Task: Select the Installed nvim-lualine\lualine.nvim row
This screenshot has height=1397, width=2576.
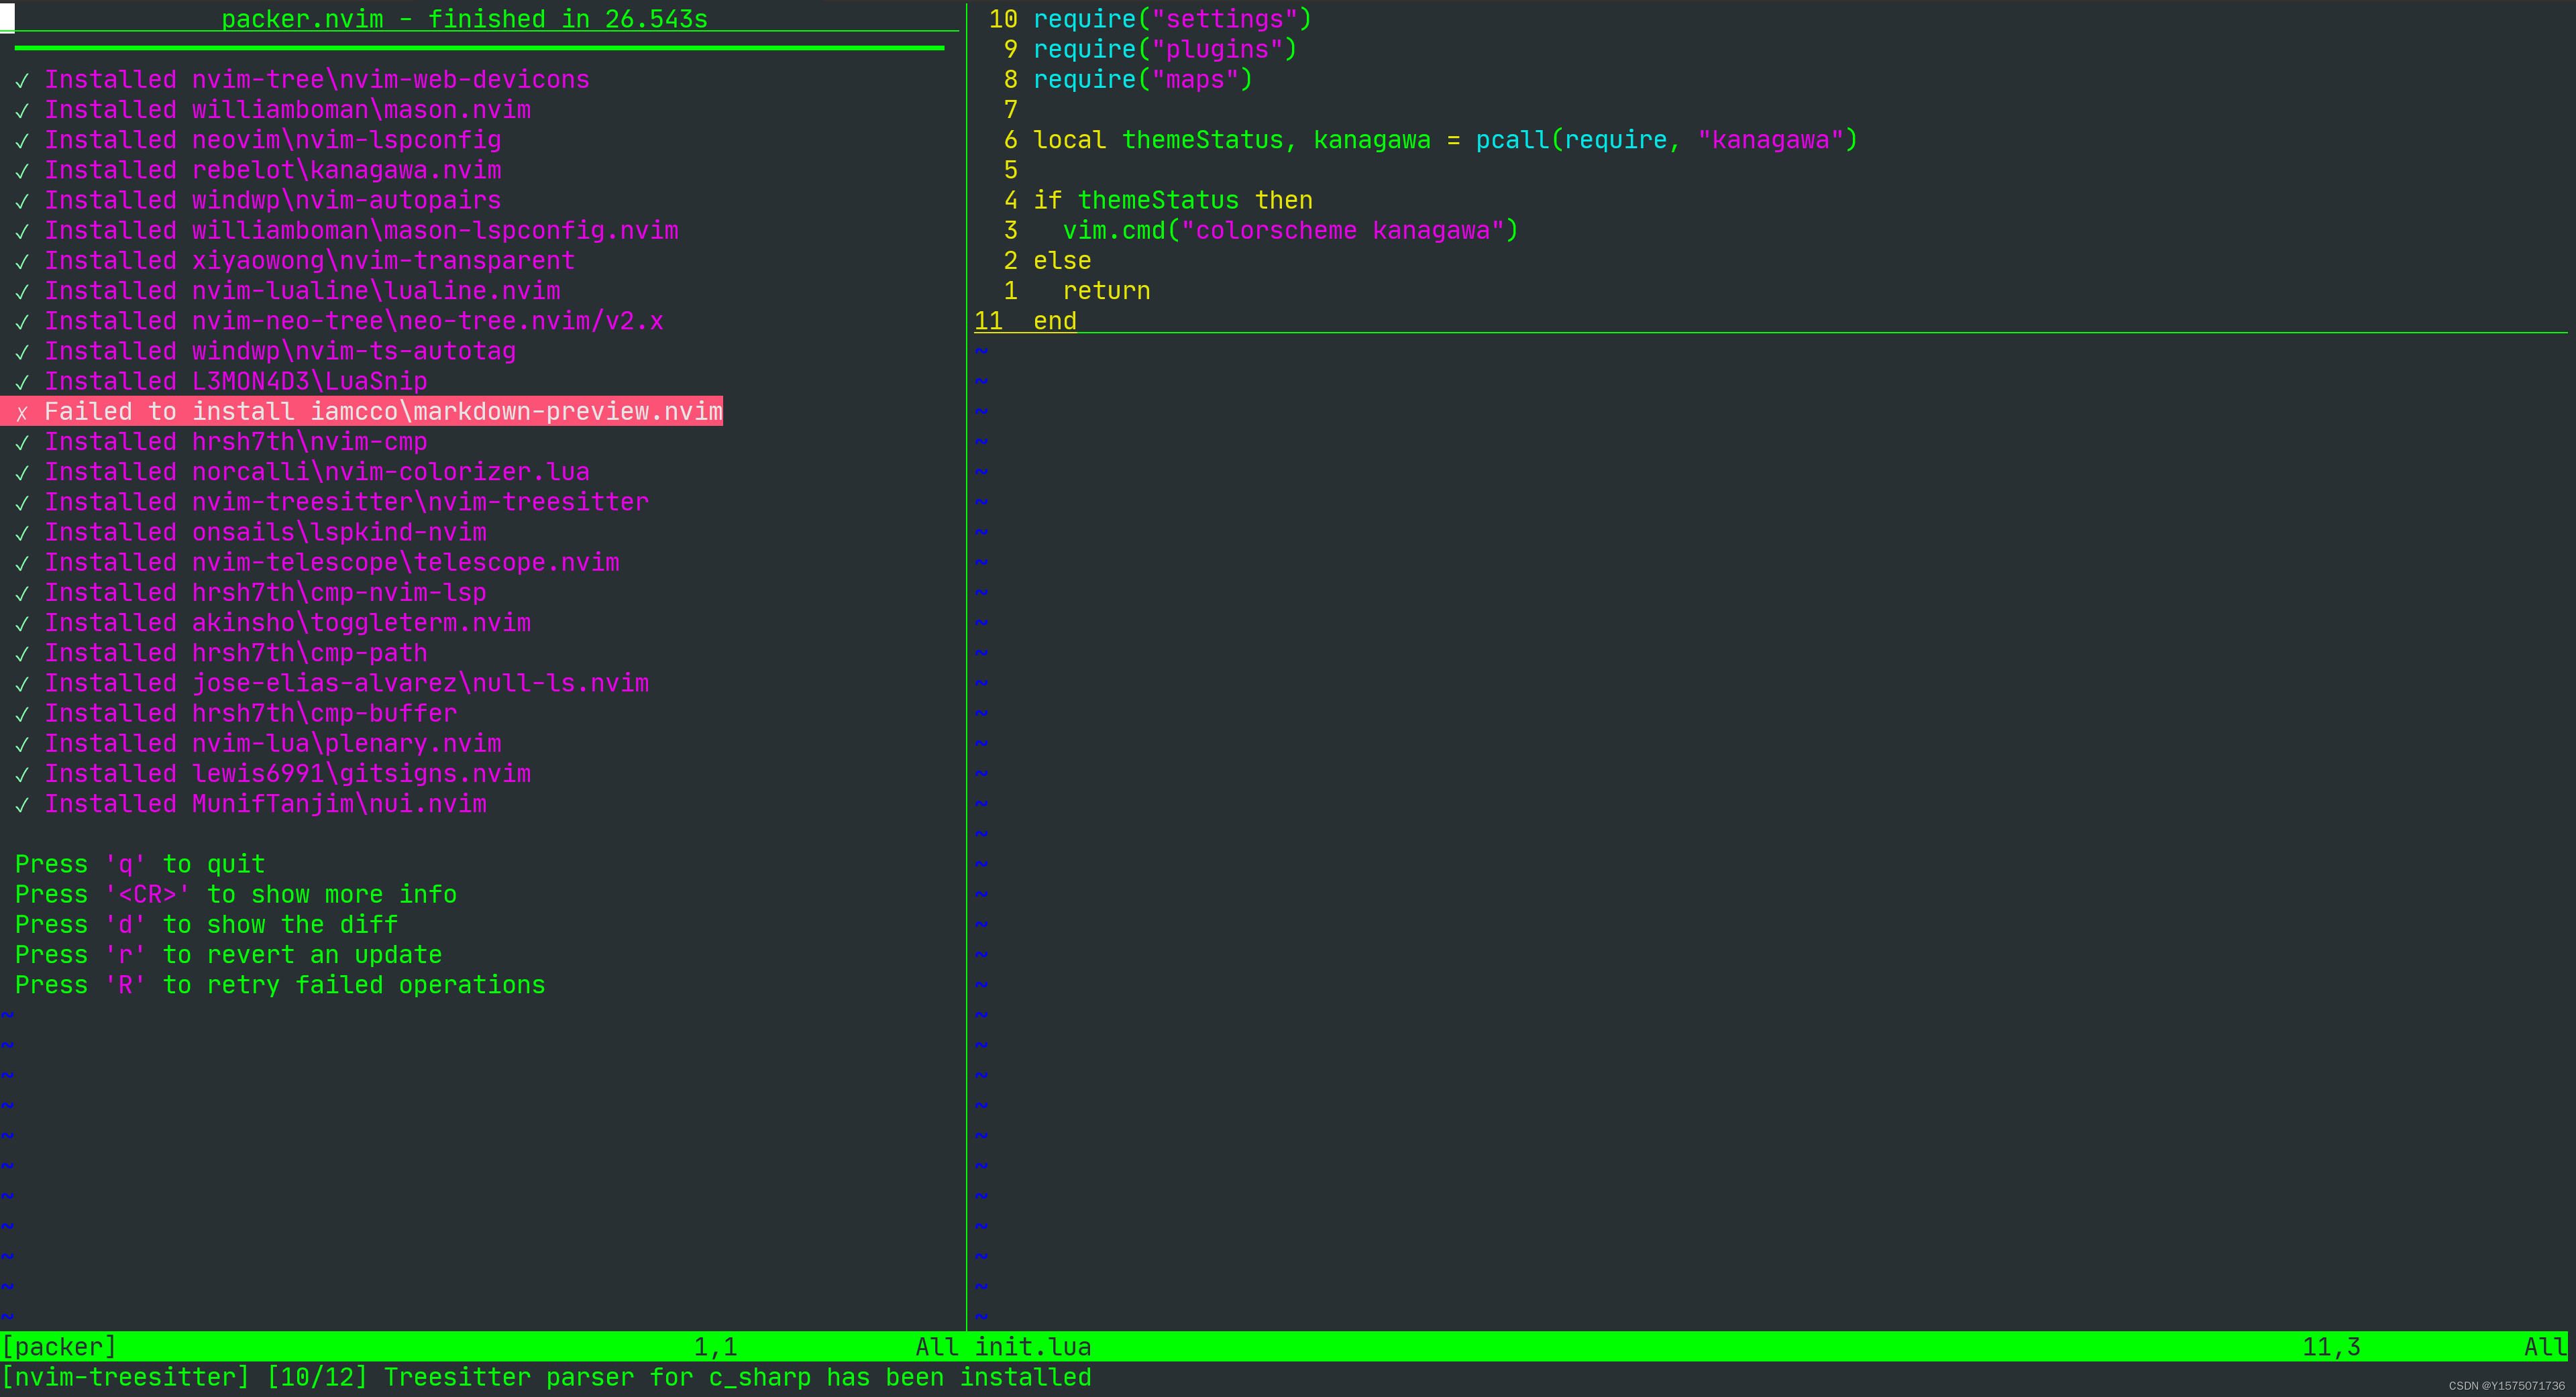Action: pos(287,291)
